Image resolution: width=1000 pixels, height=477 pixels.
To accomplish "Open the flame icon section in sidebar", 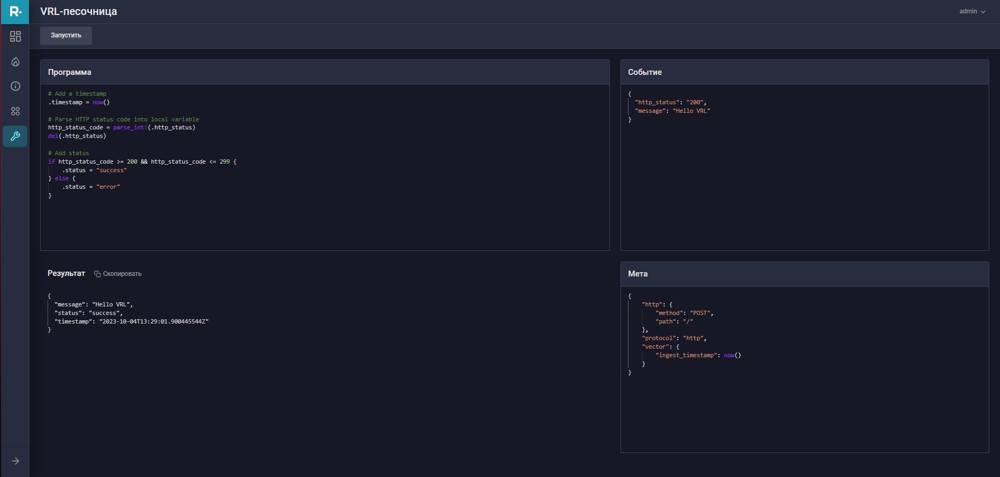I will pos(15,62).
